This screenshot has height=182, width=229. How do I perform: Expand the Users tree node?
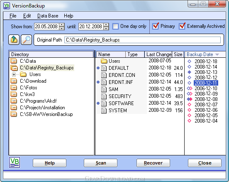click(14, 74)
